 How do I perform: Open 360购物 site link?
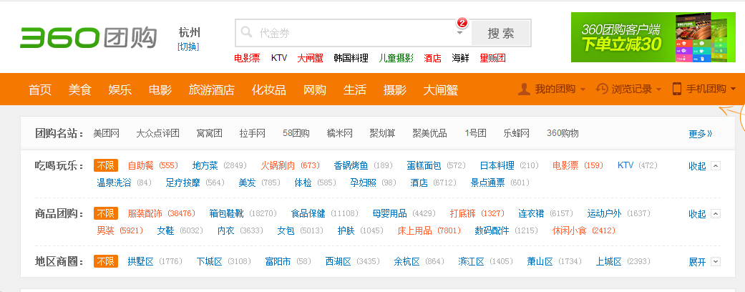coord(563,133)
